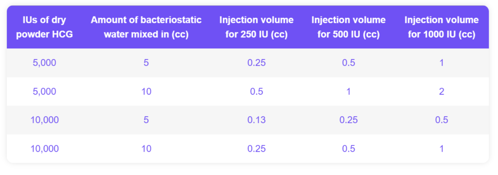
Task: Click the value 2 under 1000 IU column
Action: point(442,92)
